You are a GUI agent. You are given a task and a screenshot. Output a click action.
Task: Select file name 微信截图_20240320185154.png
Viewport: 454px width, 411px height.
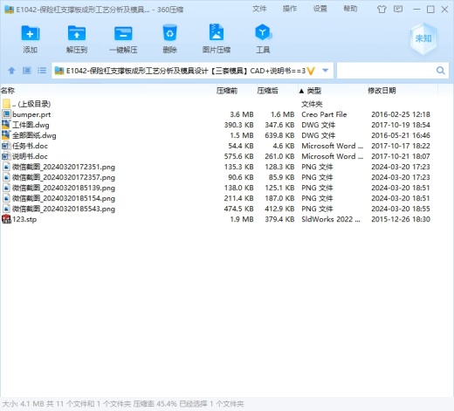(64, 198)
